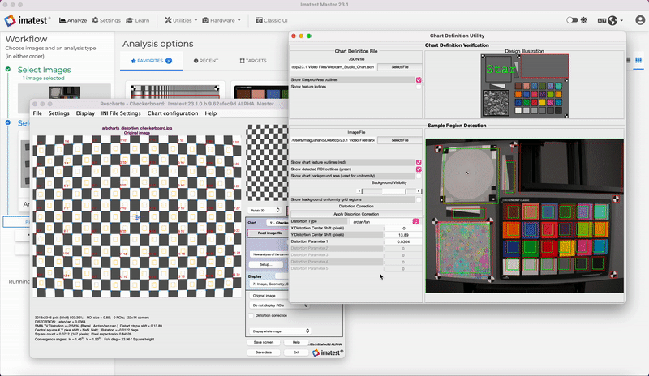Click the sun brightness icon
The image size is (649, 376).
click(x=583, y=20)
